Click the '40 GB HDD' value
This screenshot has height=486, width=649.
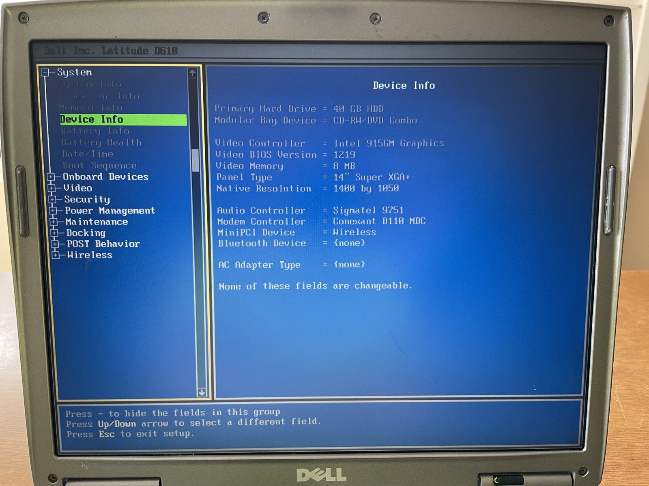pyautogui.click(x=359, y=109)
